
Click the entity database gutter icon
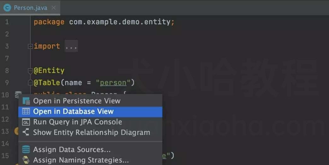pos(18,95)
